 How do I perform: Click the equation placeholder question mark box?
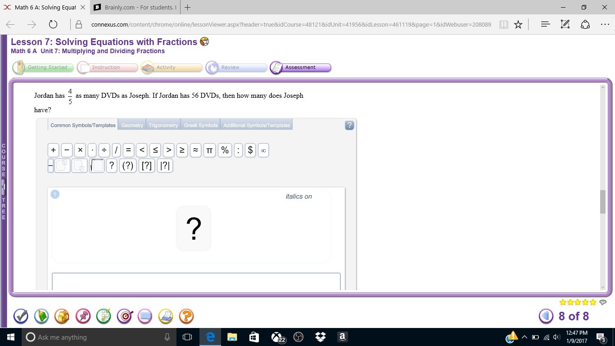pyautogui.click(x=194, y=228)
